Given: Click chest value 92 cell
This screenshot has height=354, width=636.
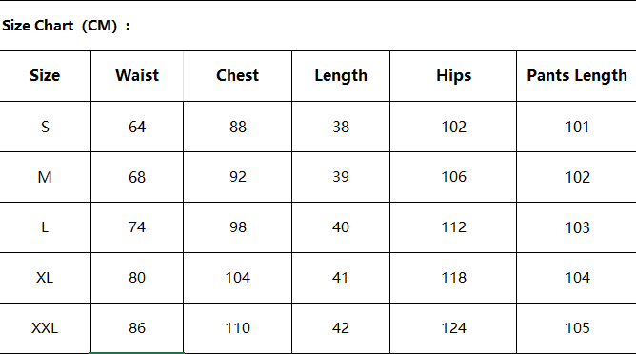Looking at the screenshot, I should pyautogui.click(x=237, y=177).
